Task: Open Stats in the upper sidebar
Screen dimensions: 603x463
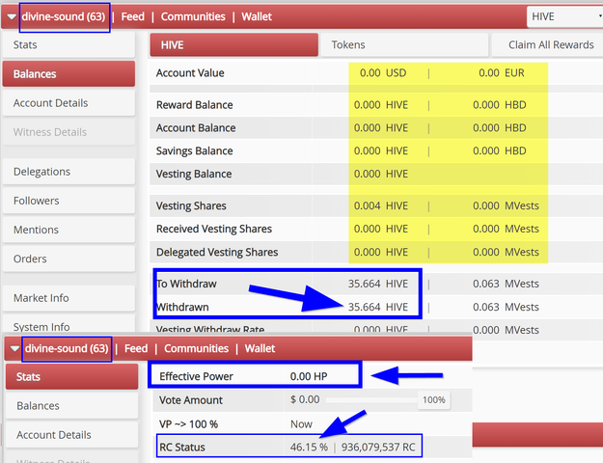Action: tap(69, 44)
